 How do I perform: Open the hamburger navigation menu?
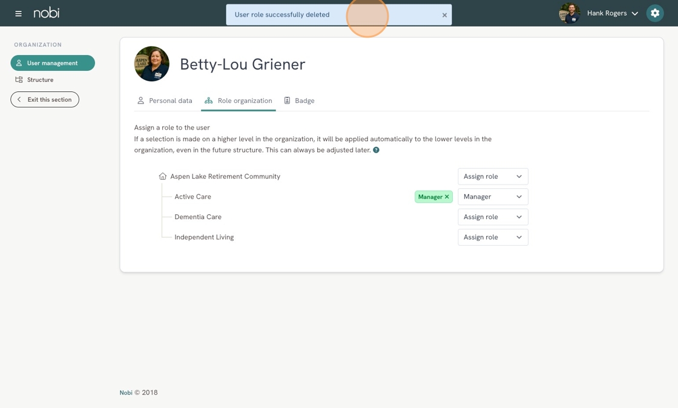[x=18, y=13]
